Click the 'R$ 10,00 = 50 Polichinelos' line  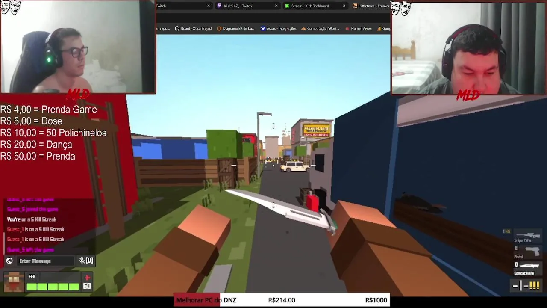pos(53,133)
